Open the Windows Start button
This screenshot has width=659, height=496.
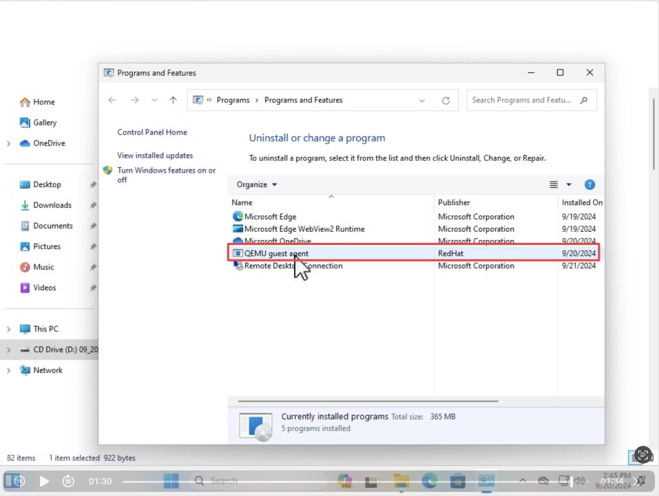tap(171, 481)
